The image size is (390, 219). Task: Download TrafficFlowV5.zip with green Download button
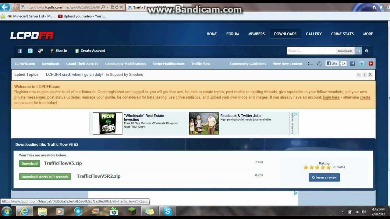(x=30, y=164)
